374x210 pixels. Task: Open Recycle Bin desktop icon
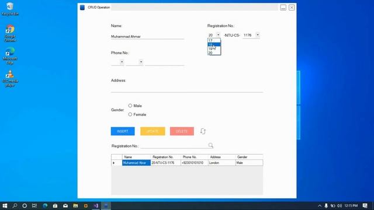click(x=10, y=9)
